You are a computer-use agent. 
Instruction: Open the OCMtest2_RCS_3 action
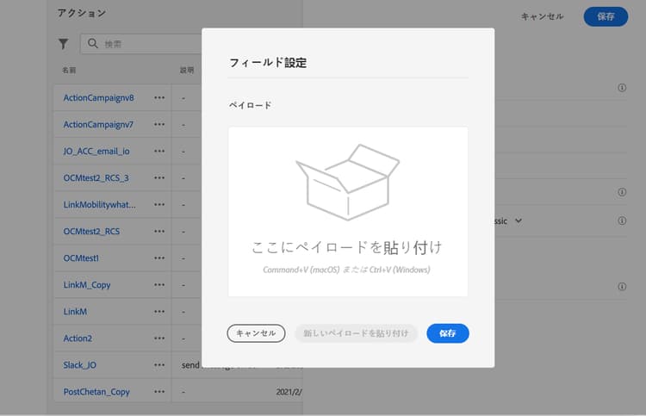click(96, 178)
